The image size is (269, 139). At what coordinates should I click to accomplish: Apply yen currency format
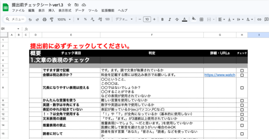coord(78,19)
